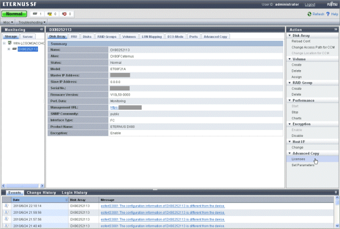Image resolution: width=340 pixels, height=229 pixels.
Task: Click the device count icon showing 1
Action: pyautogui.click(x=35, y=14)
